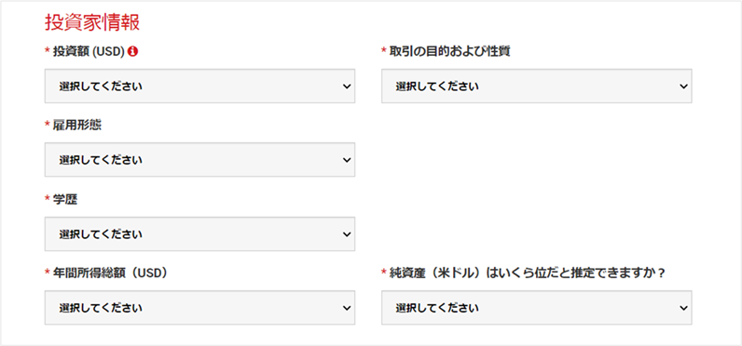Click the red info icon beside 投資額 (USD)
742x346 pixels.
click(133, 52)
